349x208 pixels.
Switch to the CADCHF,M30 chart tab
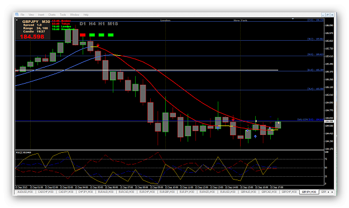coord(46,192)
